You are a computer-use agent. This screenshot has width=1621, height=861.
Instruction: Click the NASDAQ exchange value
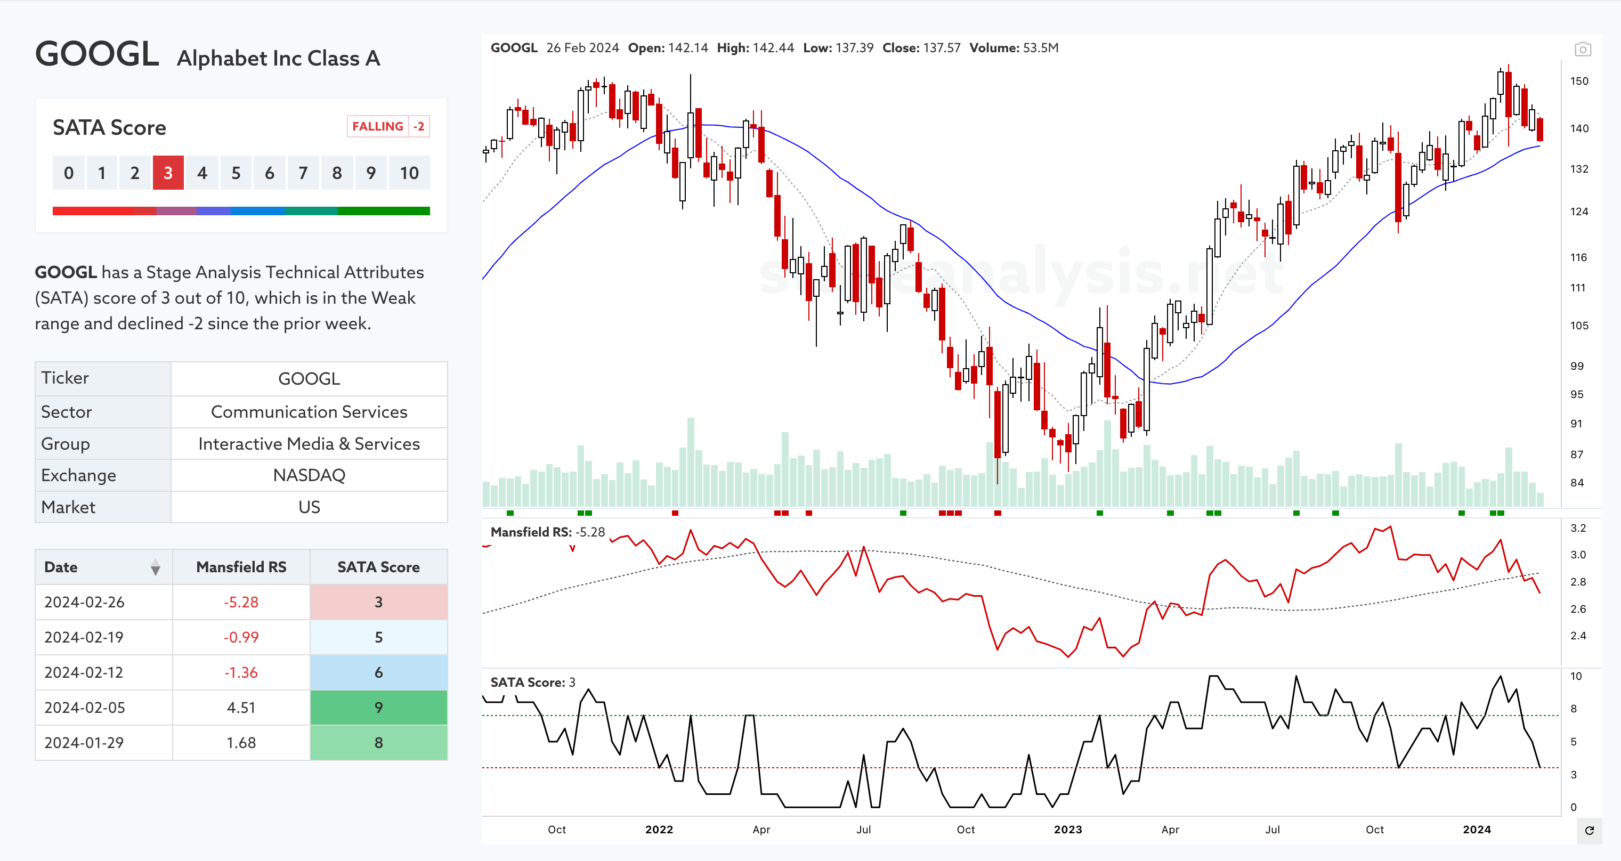[309, 476]
